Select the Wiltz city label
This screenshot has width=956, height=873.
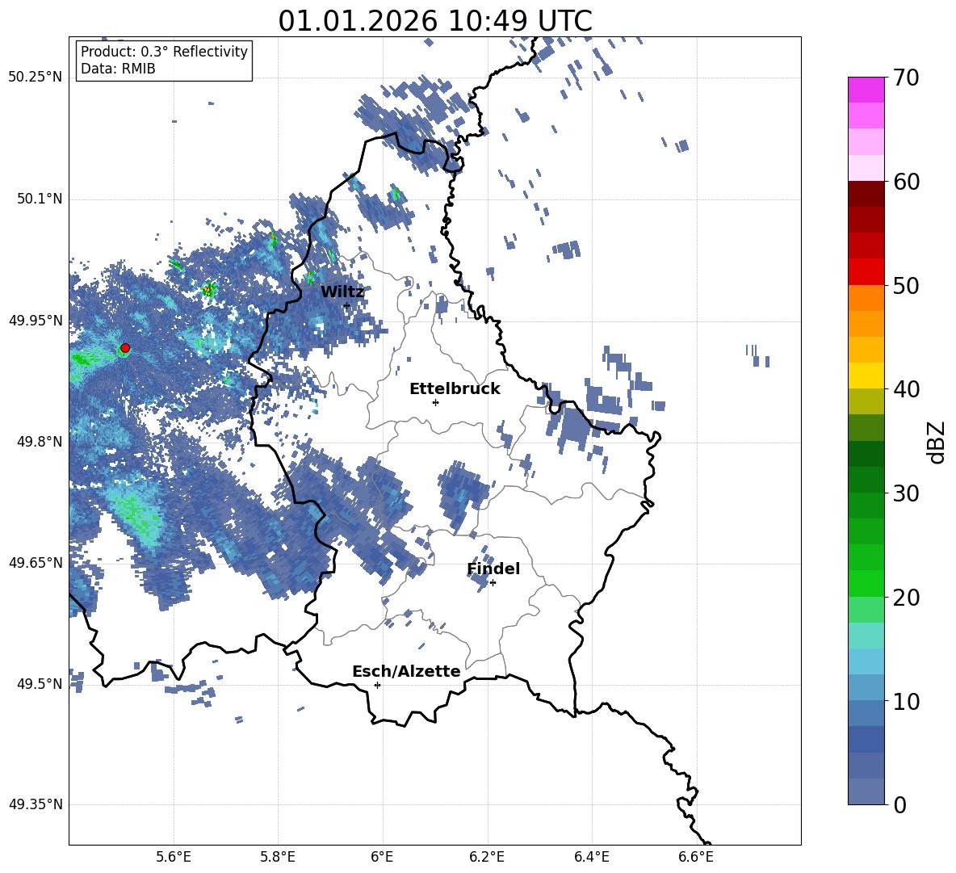click(342, 292)
